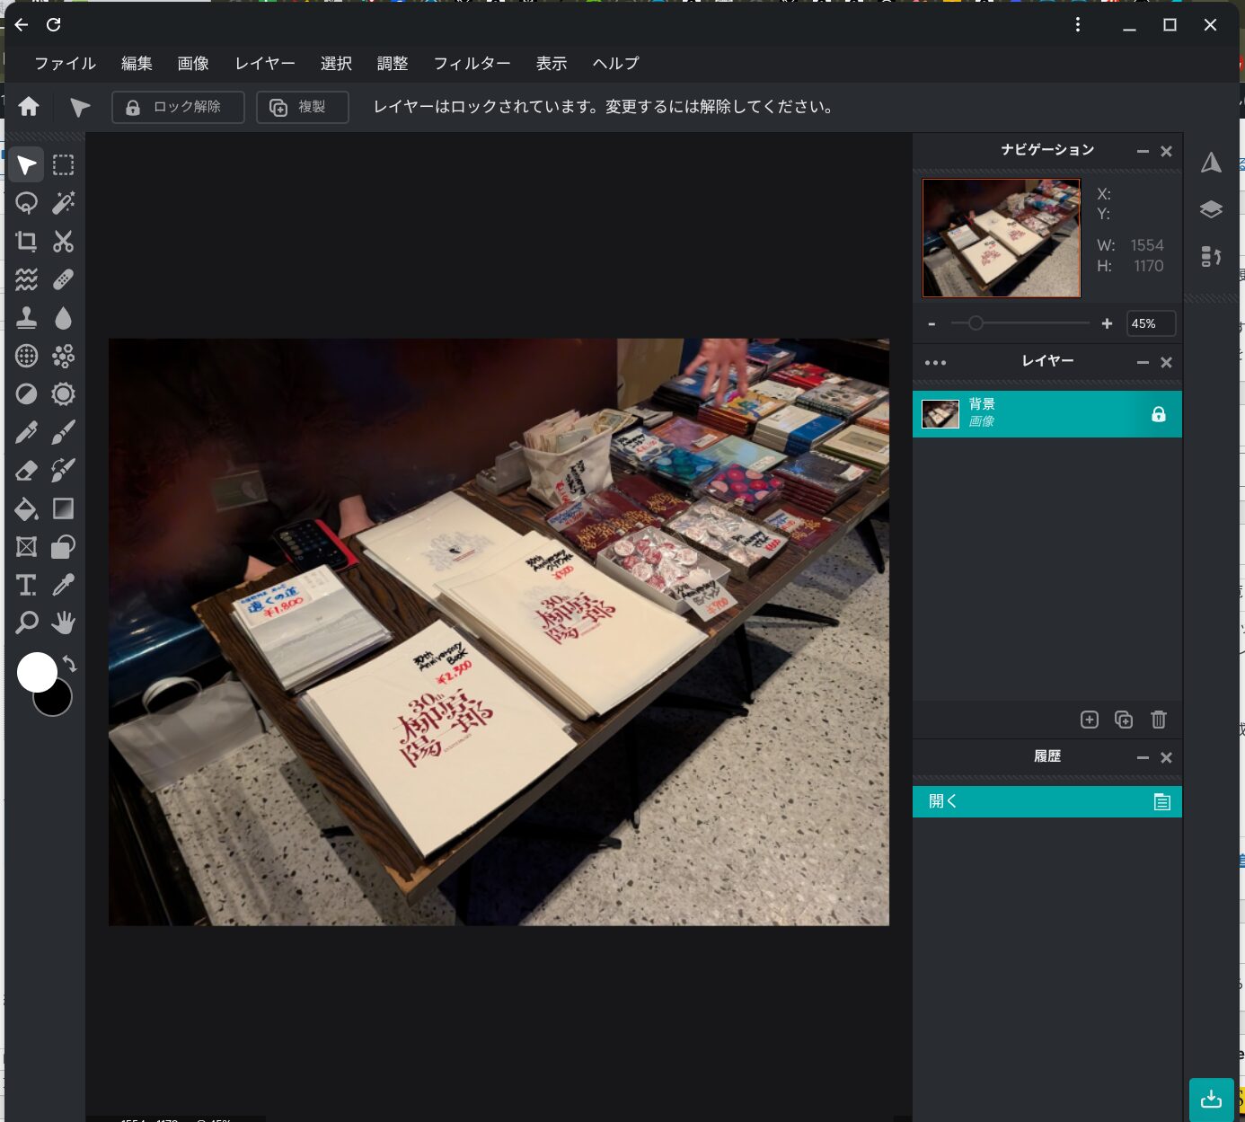Open the フィルター menu
Screen dimensions: 1245x1122
coord(472,64)
